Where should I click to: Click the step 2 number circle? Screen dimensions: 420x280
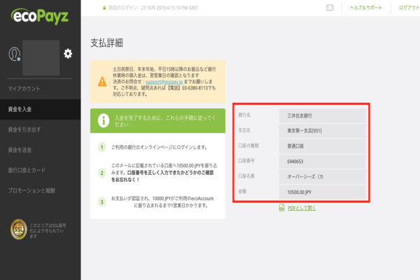pos(101,173)
